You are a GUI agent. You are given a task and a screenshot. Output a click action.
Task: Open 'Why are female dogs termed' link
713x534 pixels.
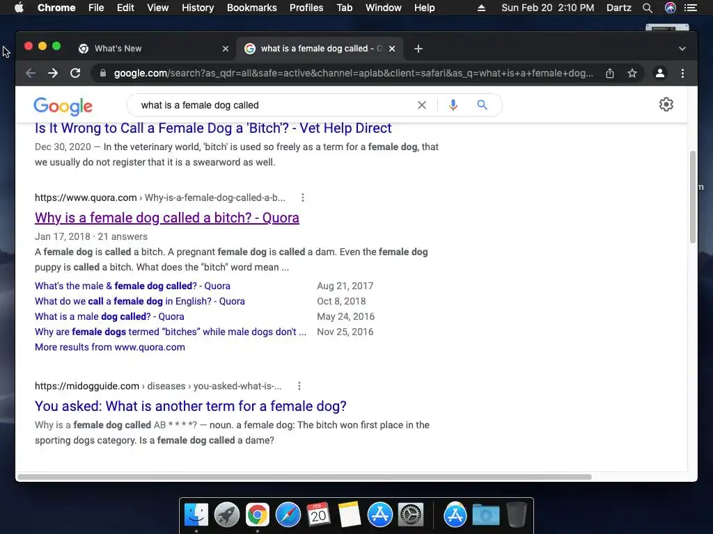click(171, 332)
